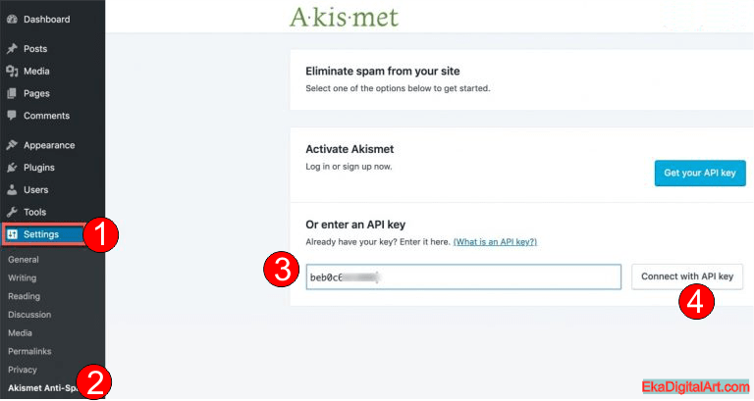Click the Comments speech bubble icon
754x401 pixels.
[x=12, y=116]
